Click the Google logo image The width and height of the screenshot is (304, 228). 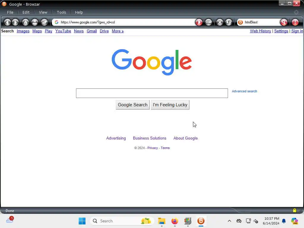pos(152,62)
